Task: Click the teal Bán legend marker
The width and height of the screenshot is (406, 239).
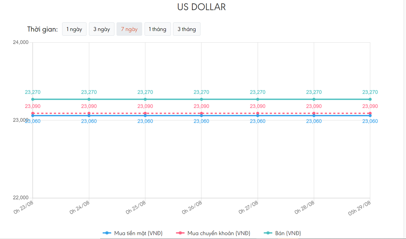Action: [x=268, y=233]
